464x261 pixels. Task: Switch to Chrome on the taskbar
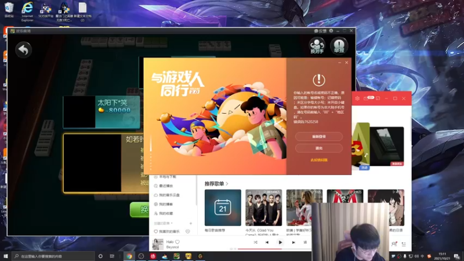click(129, 256)
